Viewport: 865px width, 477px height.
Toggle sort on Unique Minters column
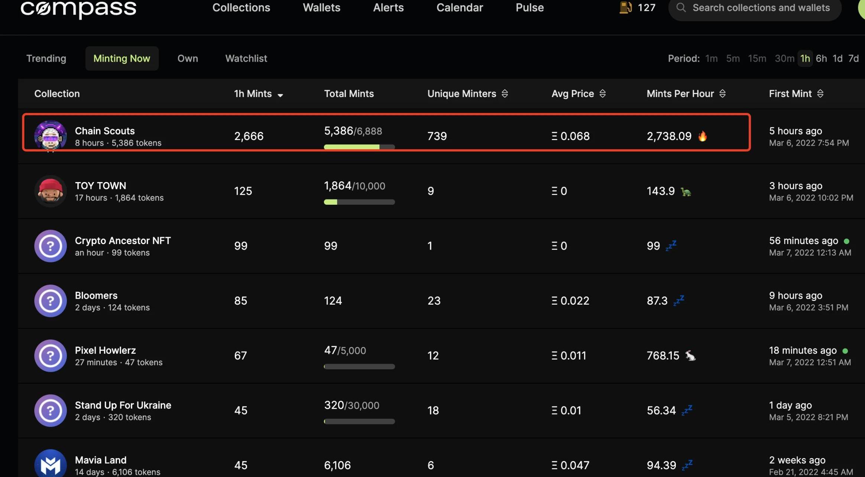click(x=505, y=94)
